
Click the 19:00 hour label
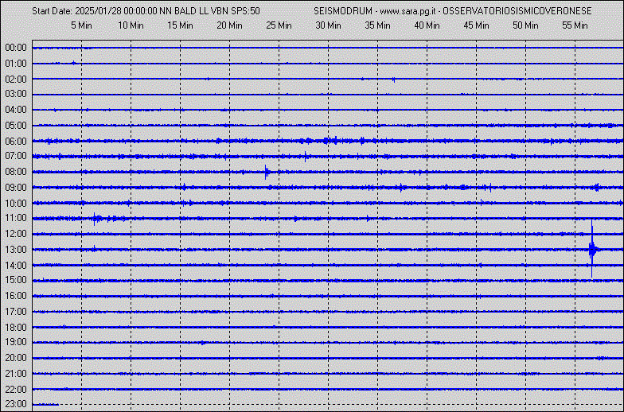[16, 342]
